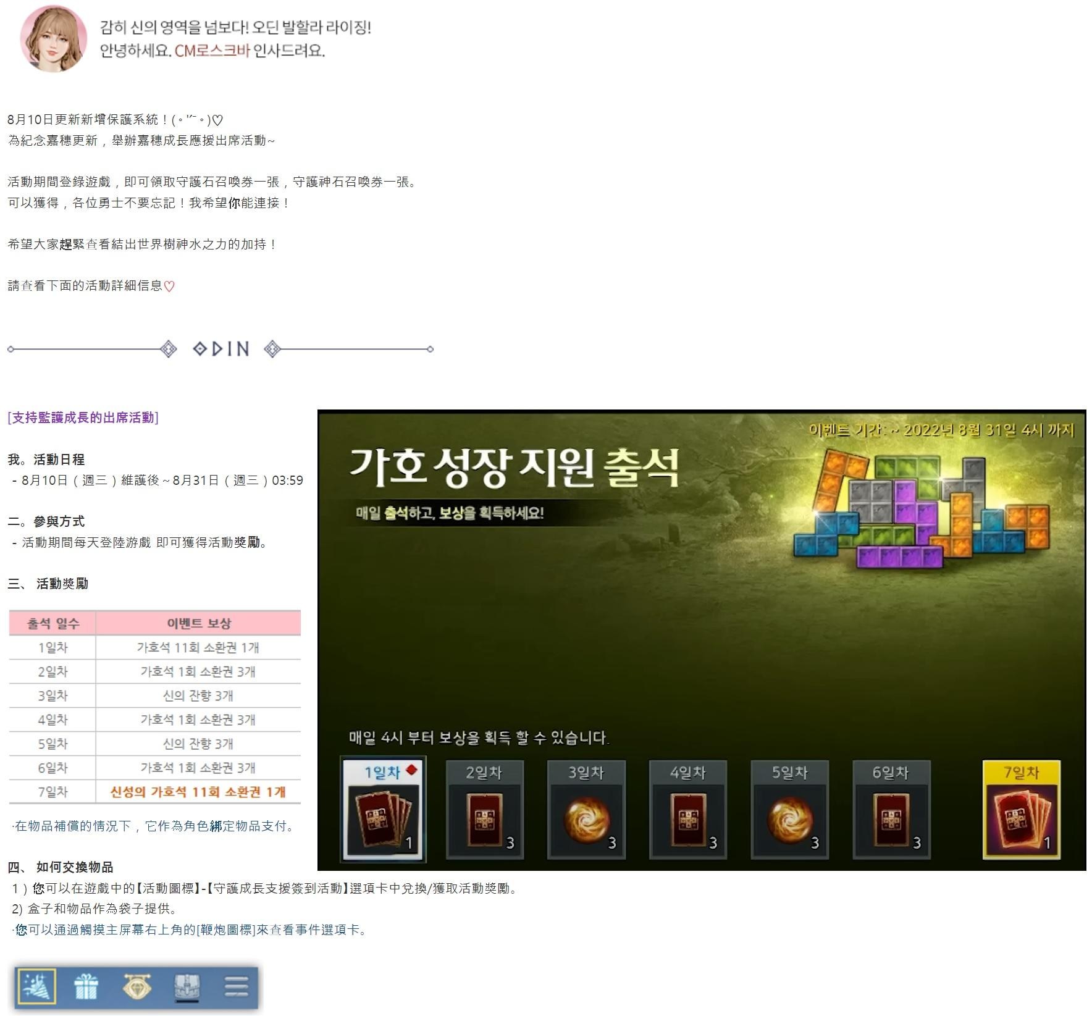
Task: Click the 2일차 table row label
Action: (53, 671)
